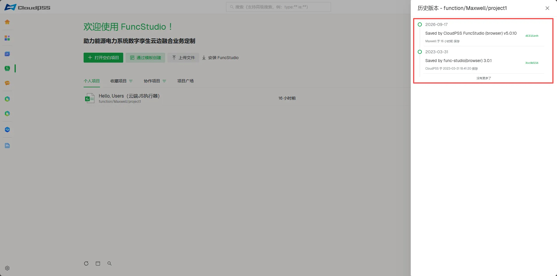Select the green fx FuncStudio sidebar icon
Screen dimensions: 557x276
[x=7, y=68]
